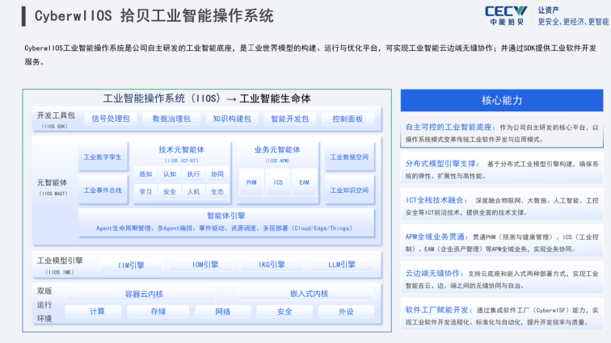Viewport: 611px width, 343px height.
Task: Select the 容器云内核 bar
Action: pyautogui.click(x=144, y=294)
